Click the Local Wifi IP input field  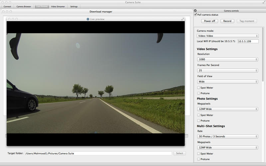click(x=248, y=41)
